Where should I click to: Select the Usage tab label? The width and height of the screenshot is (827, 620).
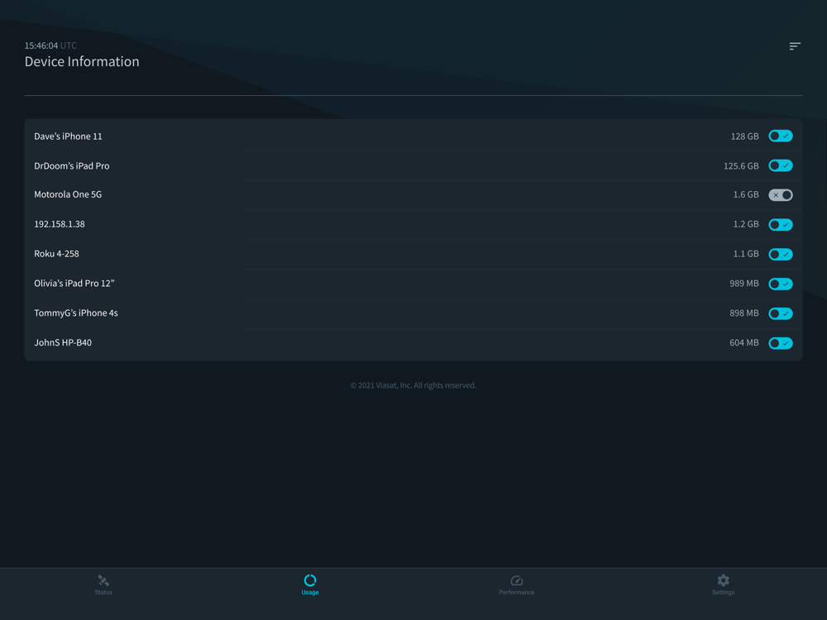click(x=310, y=593)
